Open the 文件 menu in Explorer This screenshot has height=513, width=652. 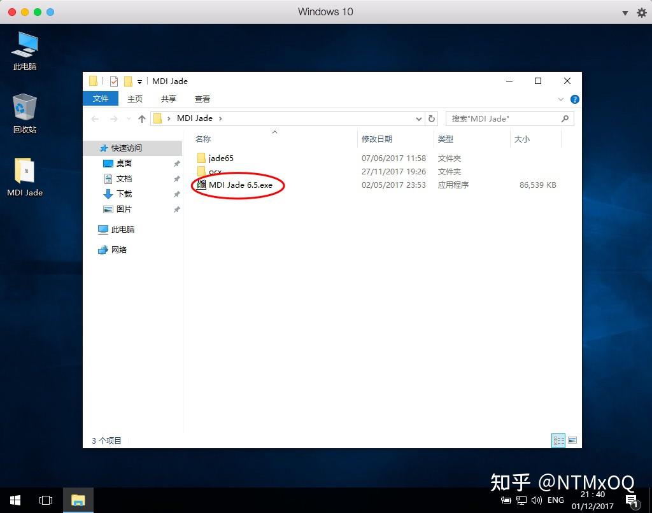click(x=101, y=99)
